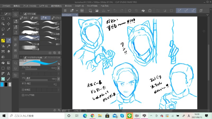Select the Gradient tool

[8, 63]
